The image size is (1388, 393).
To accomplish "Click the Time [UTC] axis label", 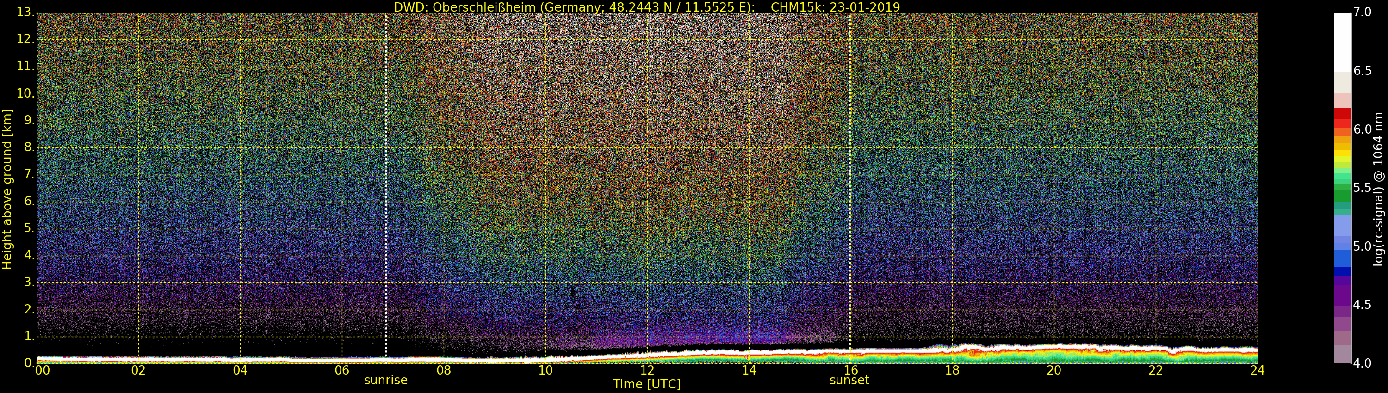I will [647, 384].
